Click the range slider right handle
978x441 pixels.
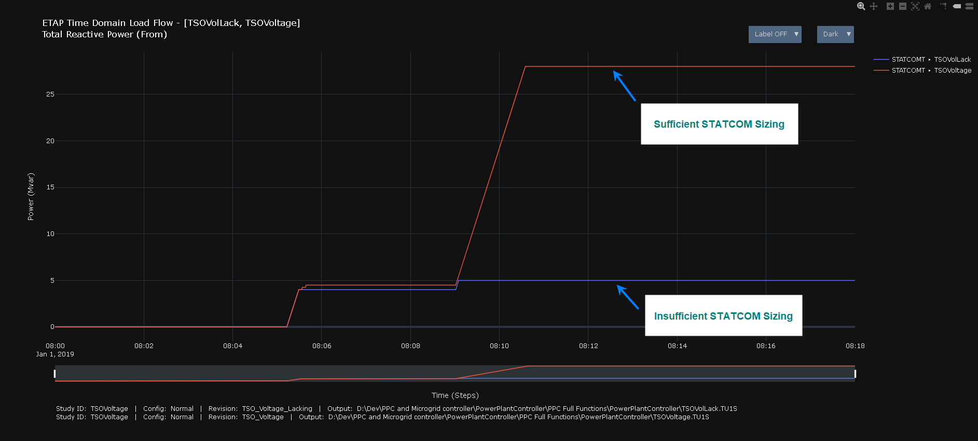[x=855, y=374]
